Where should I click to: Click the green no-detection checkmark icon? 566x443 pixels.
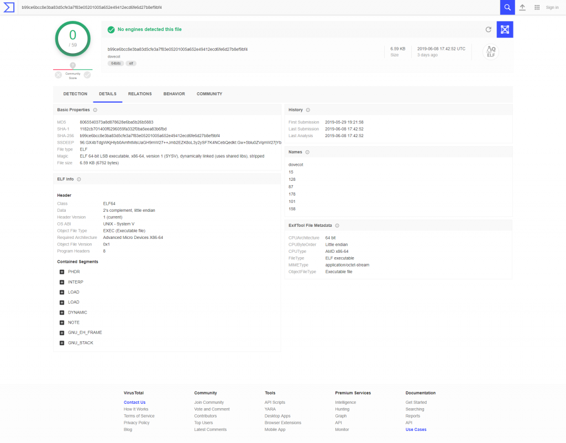click(x=111, y=30)
